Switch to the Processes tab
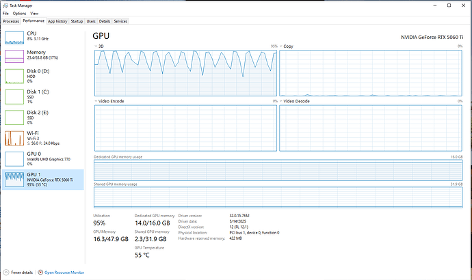This screenshot has height=280, width=472. tap(11, 21)
